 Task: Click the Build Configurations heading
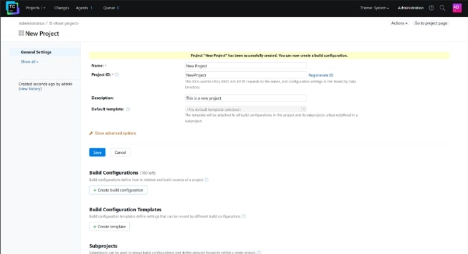(x=114, y=173)
